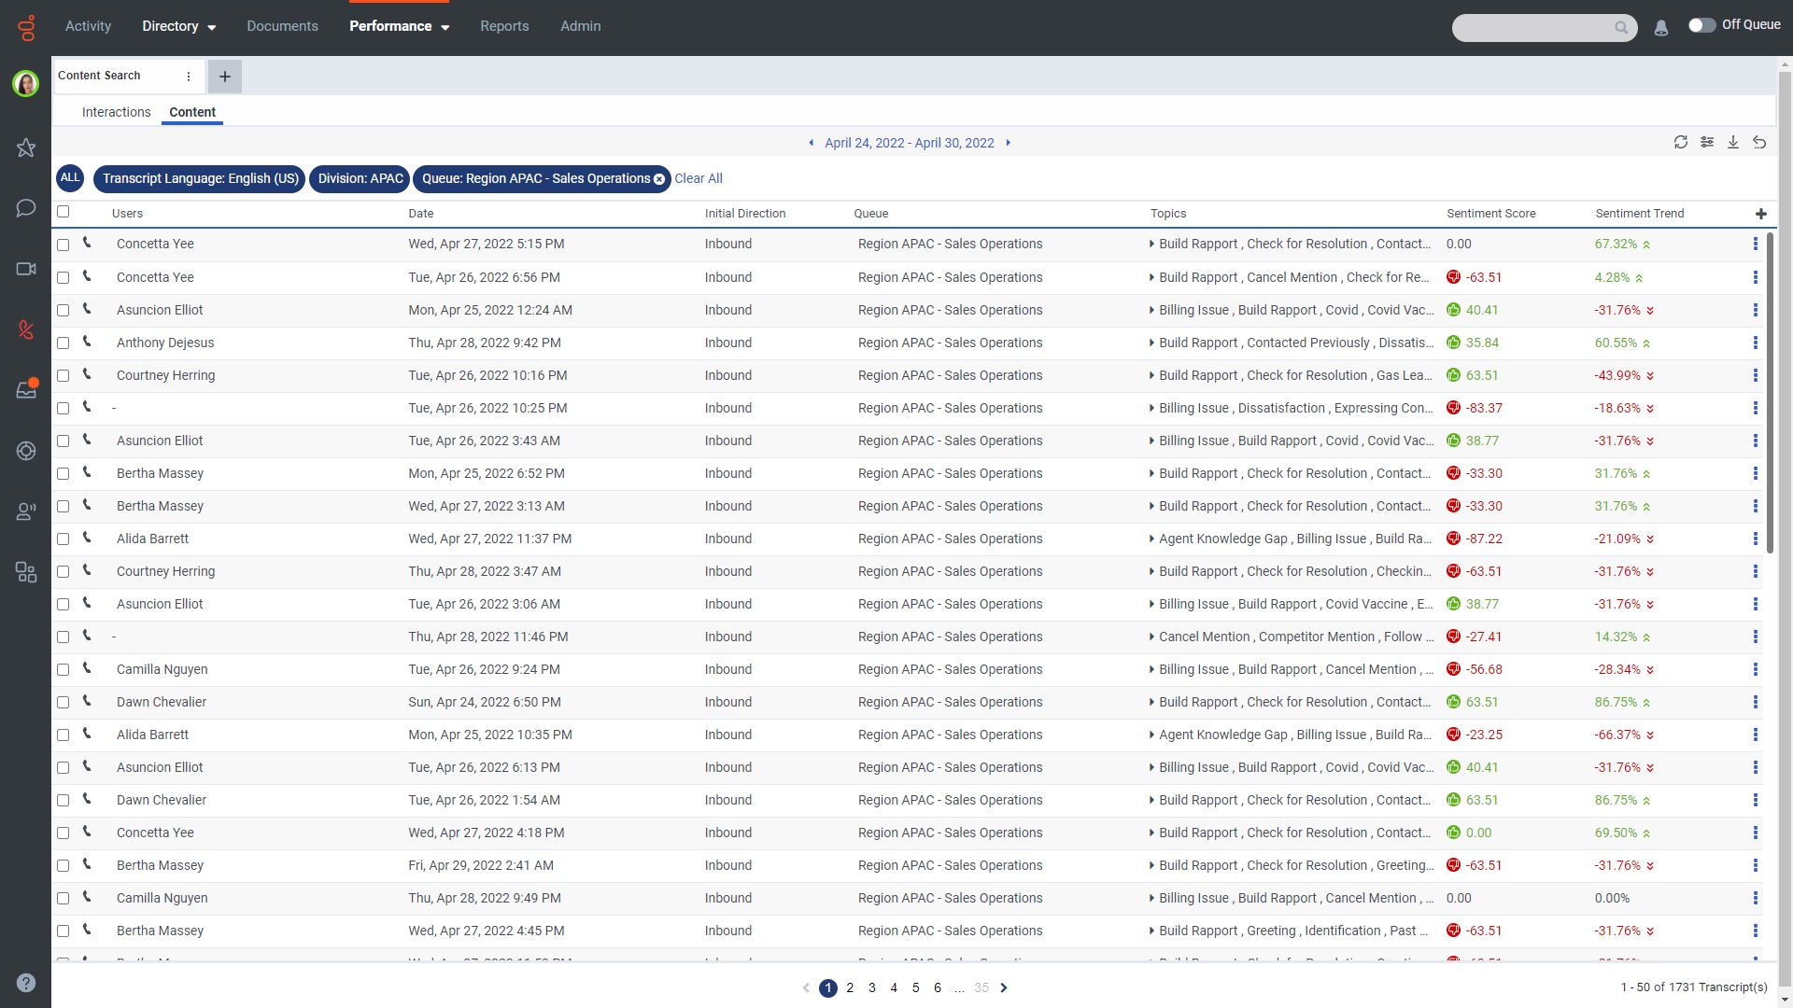Screen dimensions: 1793x1008
Task: Open the Reports menu item
Action: point(504,26)
